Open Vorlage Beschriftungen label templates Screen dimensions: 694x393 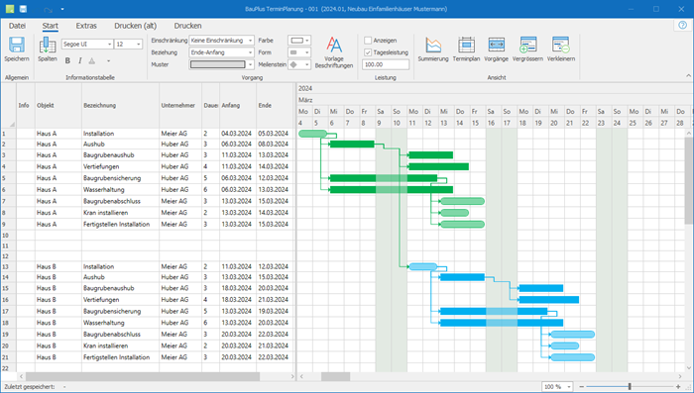click(x=334, y=46)
